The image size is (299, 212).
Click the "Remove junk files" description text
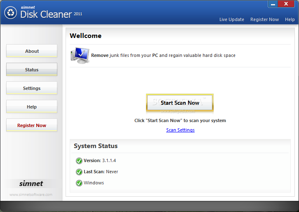click(x=163, y=55)
